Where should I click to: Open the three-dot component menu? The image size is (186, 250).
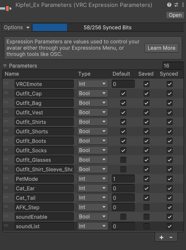[x=183, y=5]
